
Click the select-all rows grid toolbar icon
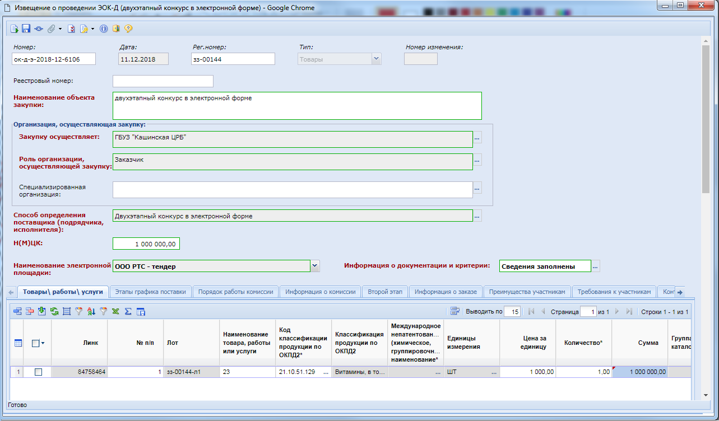click(x=67, y=311)
